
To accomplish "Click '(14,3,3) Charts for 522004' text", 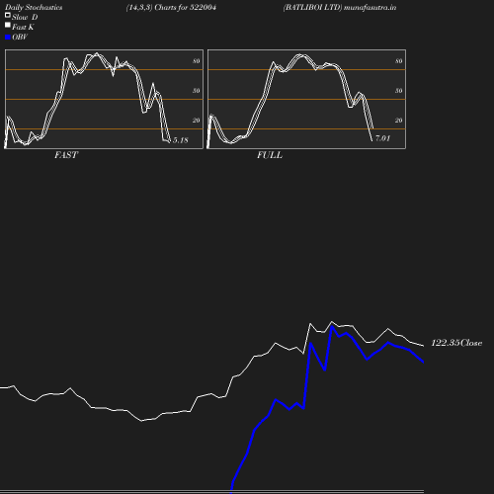I will point(171,7).
